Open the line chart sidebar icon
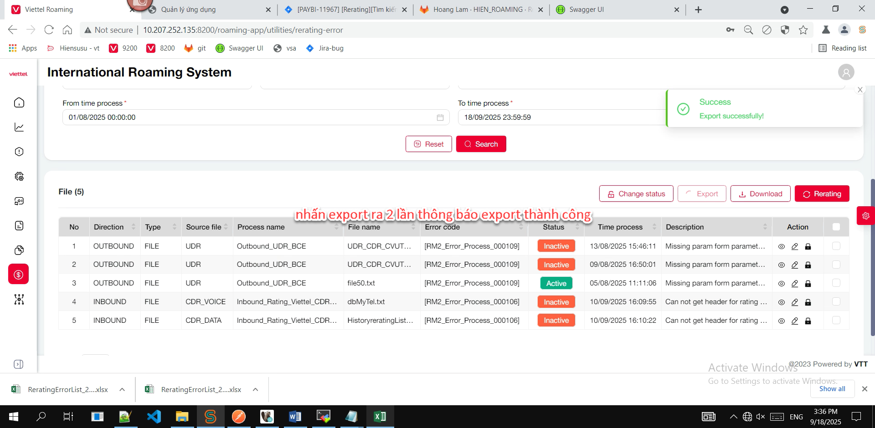Viewport: 875px width, 428px height. point(19,127)
